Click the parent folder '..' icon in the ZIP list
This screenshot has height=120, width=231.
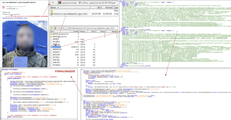[x=51, y=11]
